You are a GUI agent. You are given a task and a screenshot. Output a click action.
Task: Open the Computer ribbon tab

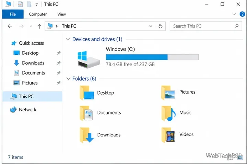[x=38, y=14]
